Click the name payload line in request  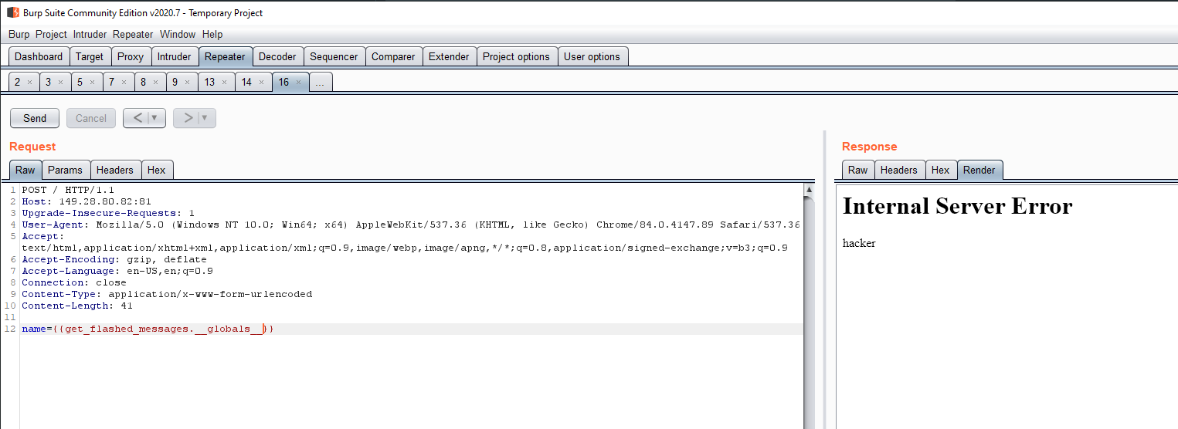[148, 329]
